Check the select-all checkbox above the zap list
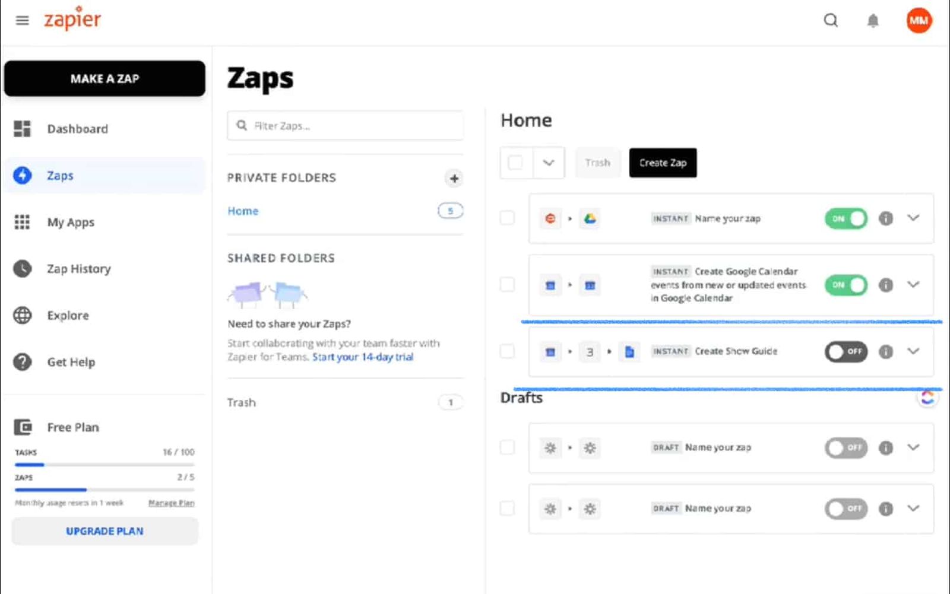The width and height of the screenshot is (950, 594). point(515,163)
